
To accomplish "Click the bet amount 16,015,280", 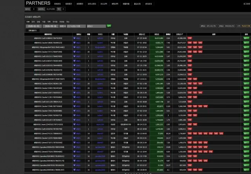I will pyautogui.click(x=159, y=38).
